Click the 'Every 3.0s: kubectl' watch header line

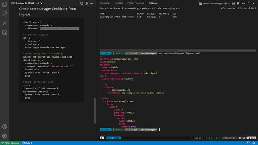tap(140, 8)
